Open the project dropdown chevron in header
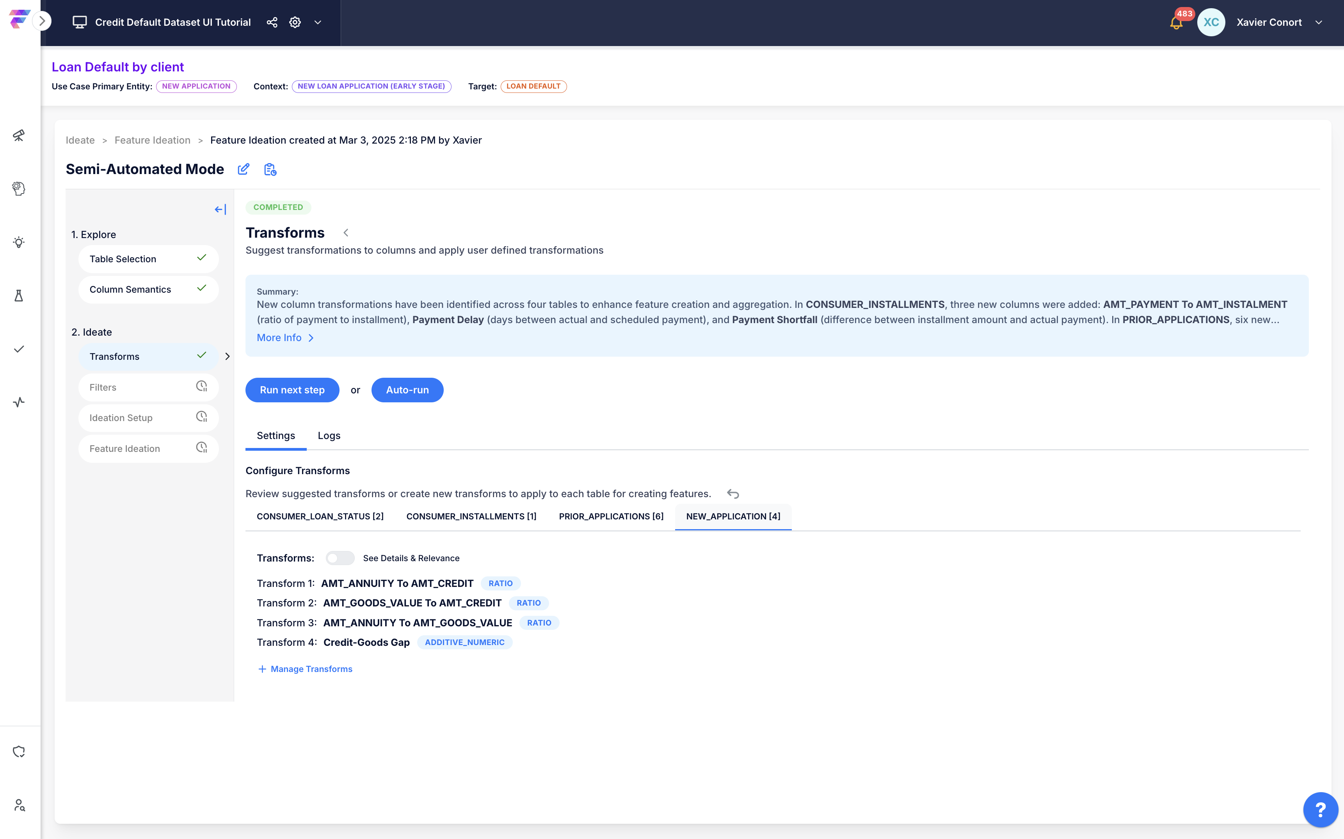Image resolution: width=1344 pixels, height=839 pixels. 318,22
